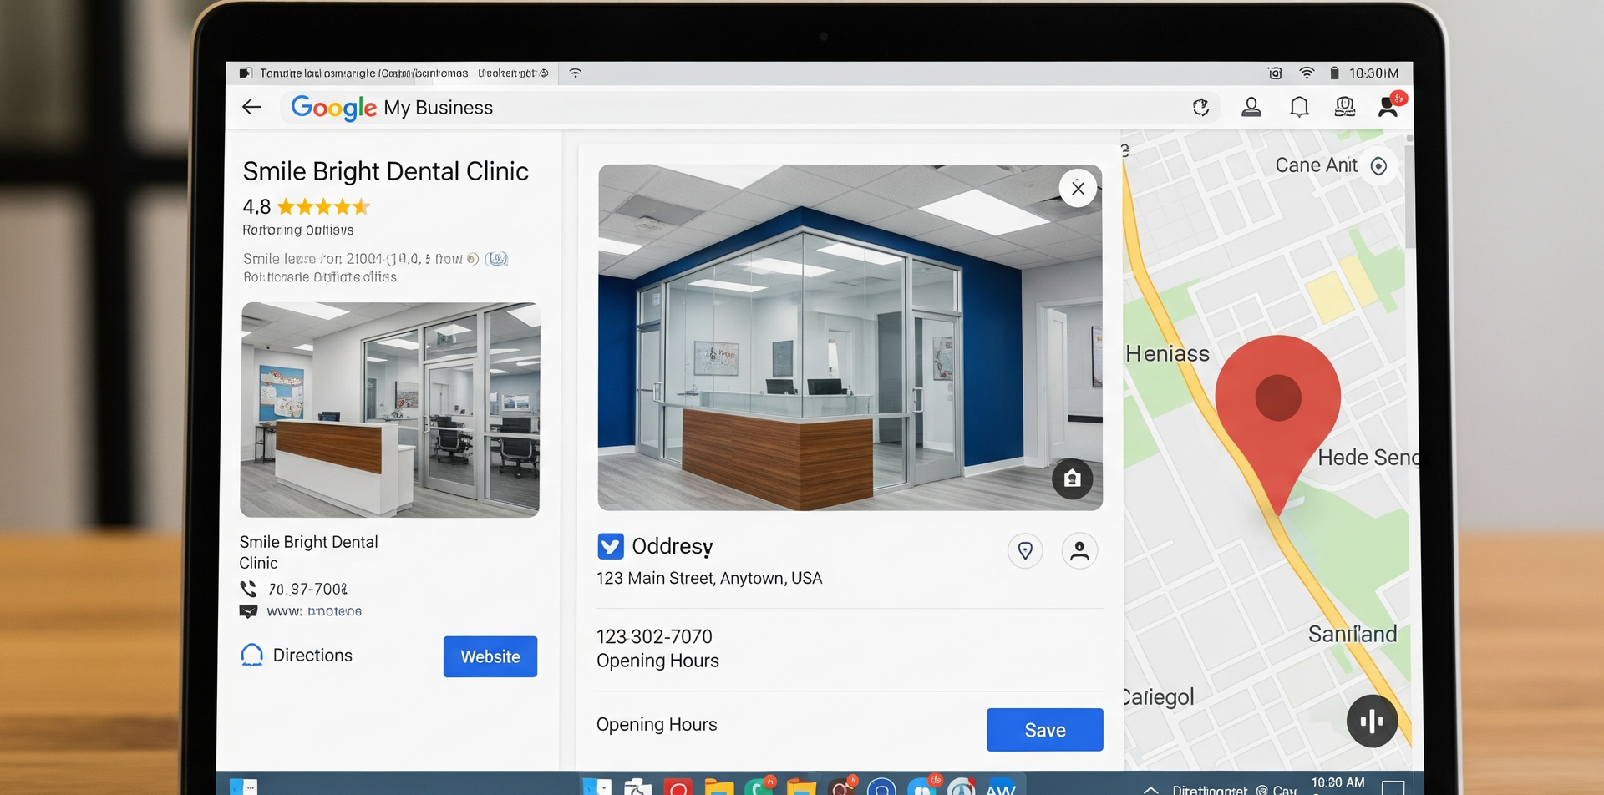
Task: Click phone number 70.37-7008
Action: click(307, 589)
